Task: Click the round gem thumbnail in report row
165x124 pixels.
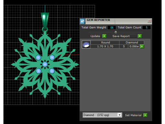Action: [x=86, y=44]
